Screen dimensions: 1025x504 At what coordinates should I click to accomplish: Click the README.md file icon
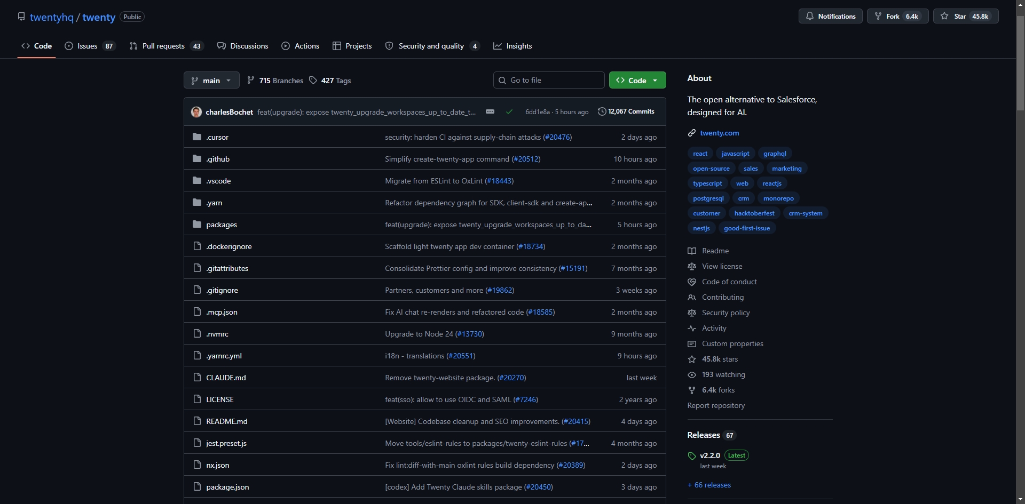197,421
